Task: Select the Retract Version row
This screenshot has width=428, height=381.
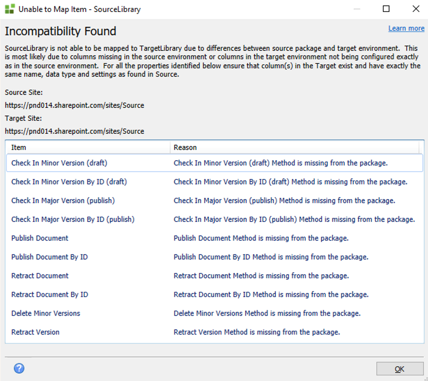Action: click(35, 332)
